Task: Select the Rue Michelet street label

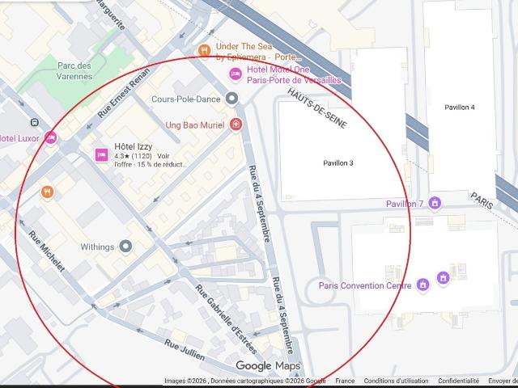Action: [47, 251]
